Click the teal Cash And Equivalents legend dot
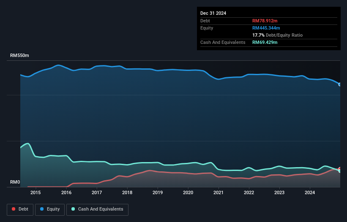Viewport: 347px width, 222px height. click(73, 209)
